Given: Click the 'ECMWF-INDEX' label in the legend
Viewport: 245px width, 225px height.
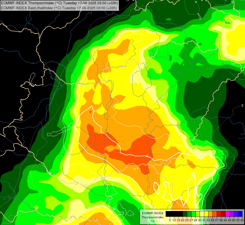Looking at the screenshot, I should coord(153,213).
